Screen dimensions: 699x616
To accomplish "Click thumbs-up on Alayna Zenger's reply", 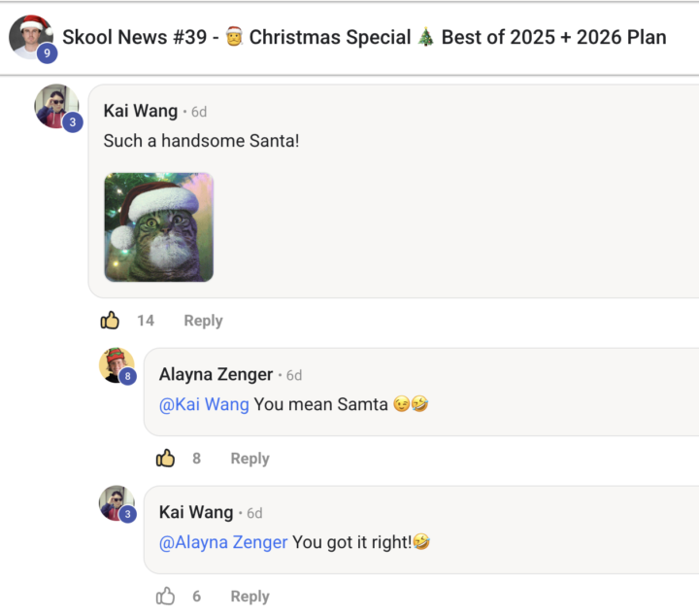I will pos(166,459).
